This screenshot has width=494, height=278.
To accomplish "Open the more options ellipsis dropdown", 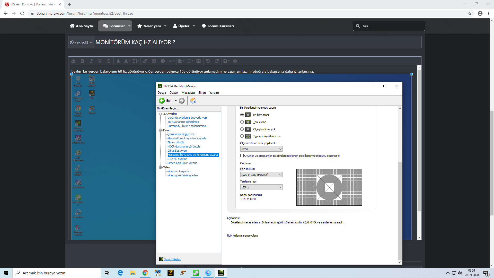I will pos(172,61).
